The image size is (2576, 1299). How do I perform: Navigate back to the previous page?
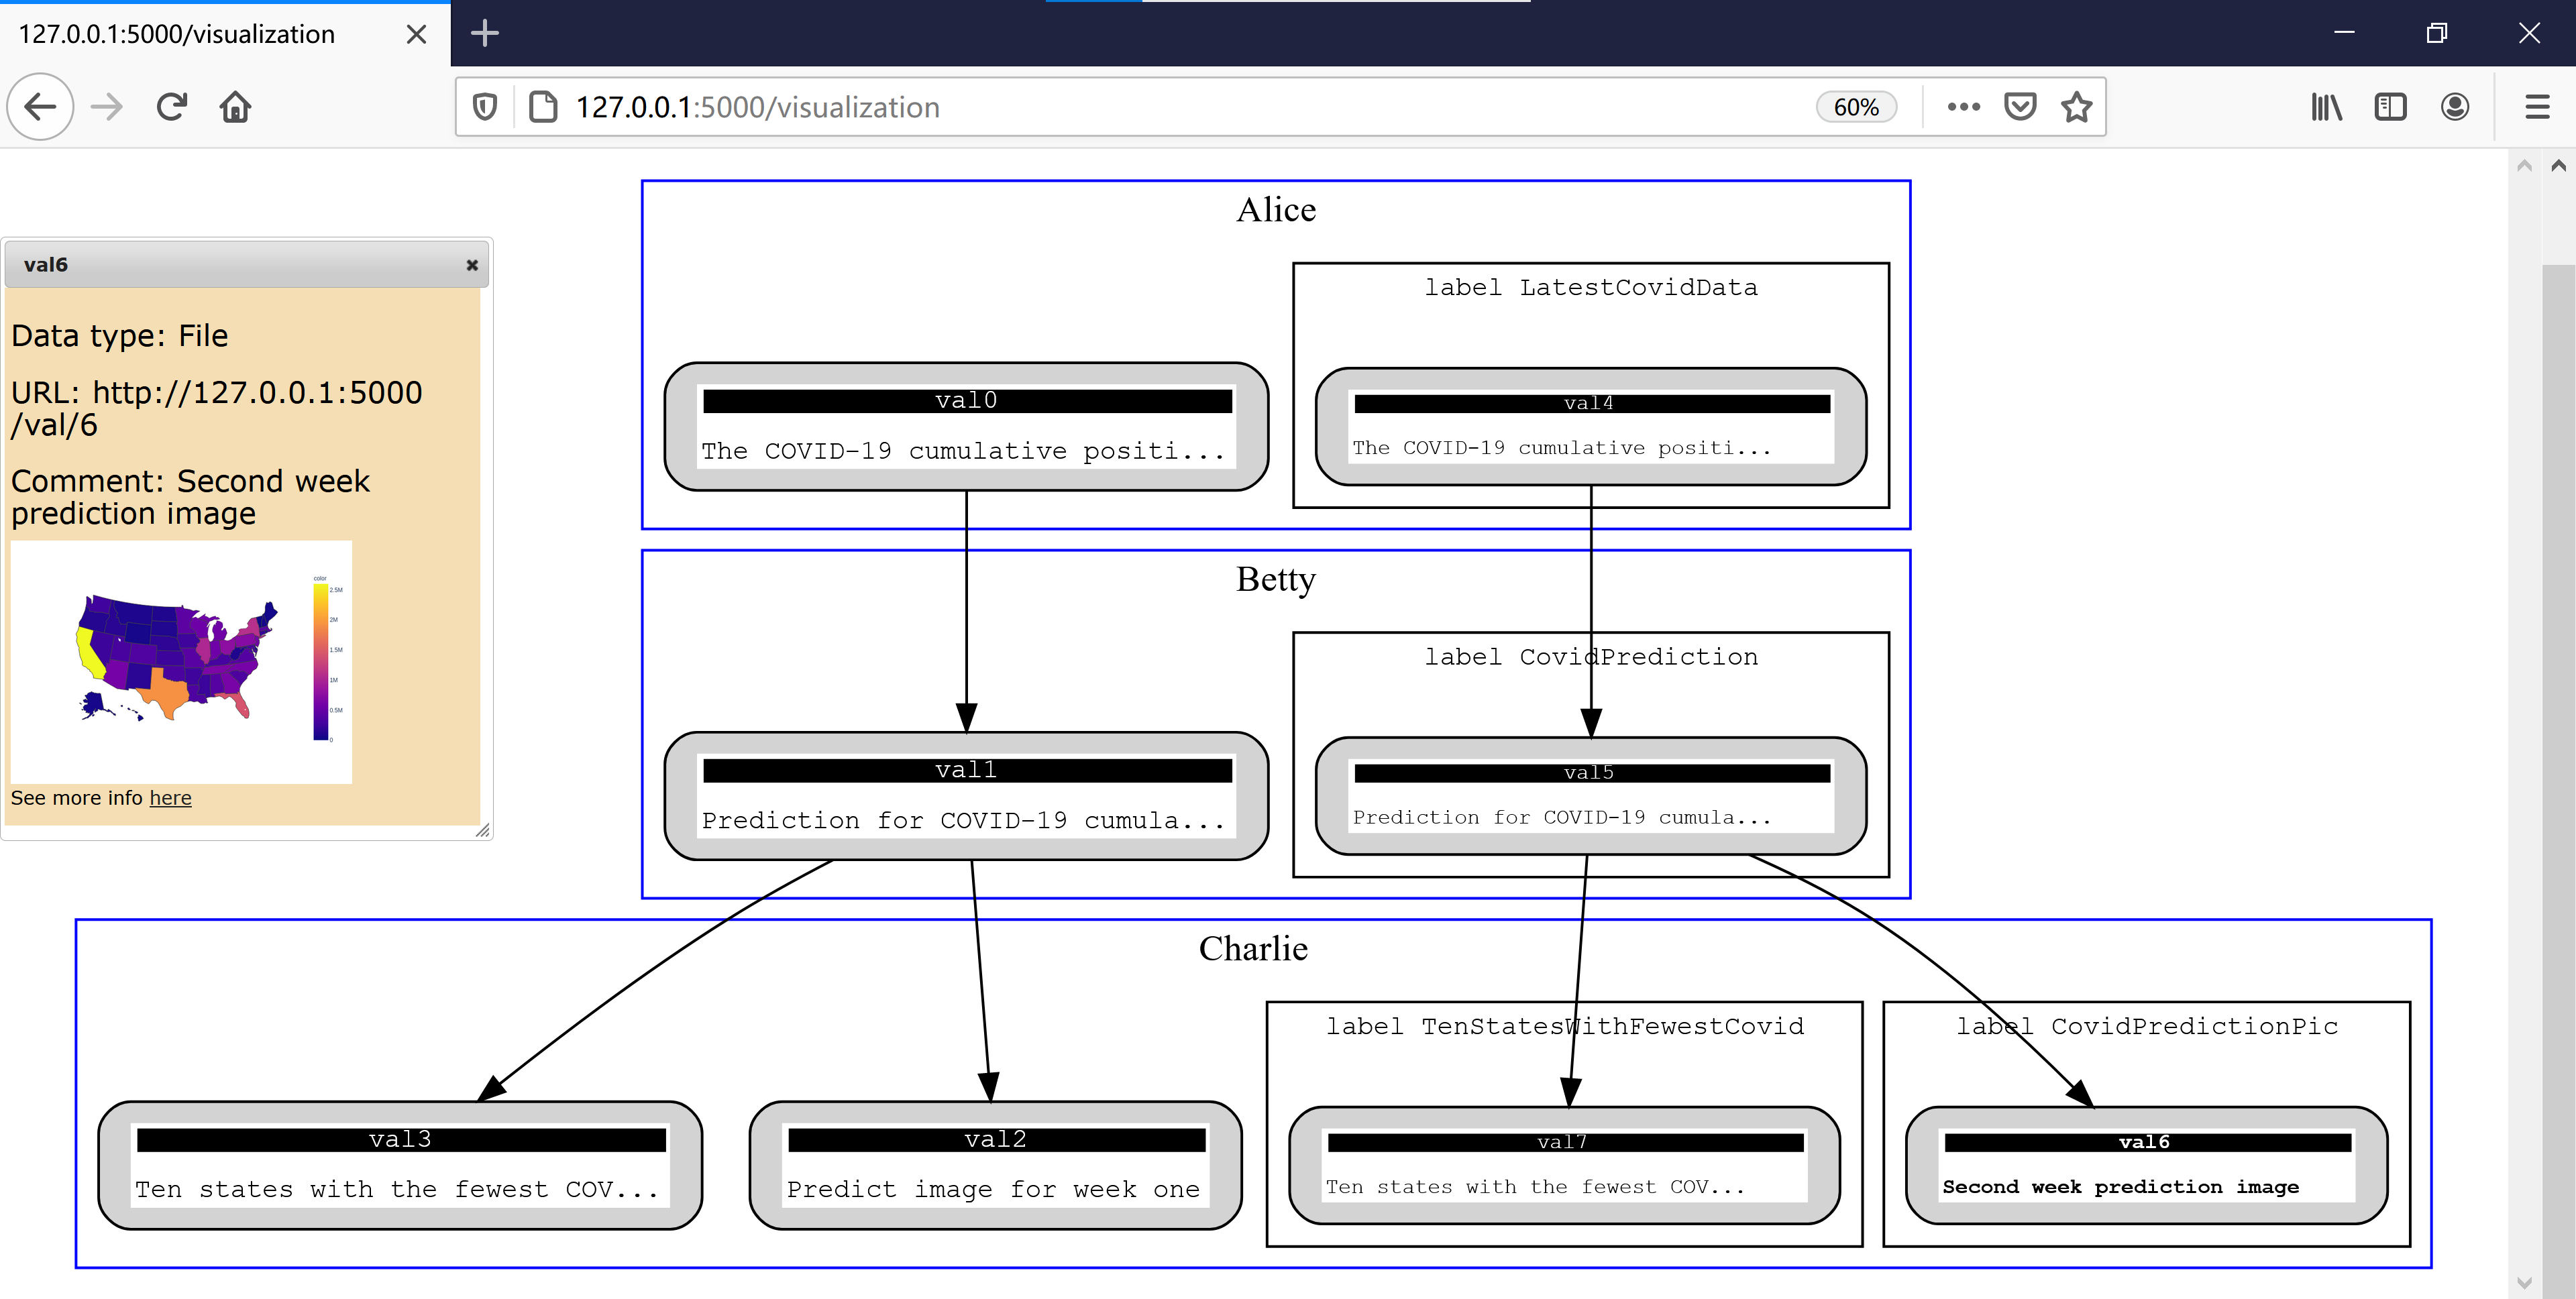pos(40,106)
